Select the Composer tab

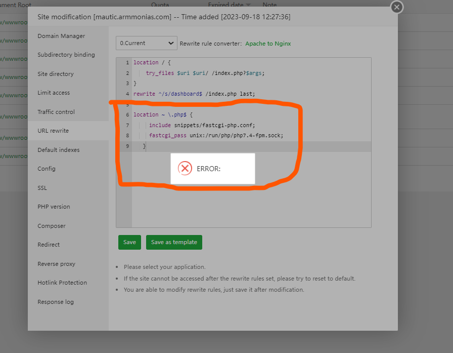pos(52,226)
